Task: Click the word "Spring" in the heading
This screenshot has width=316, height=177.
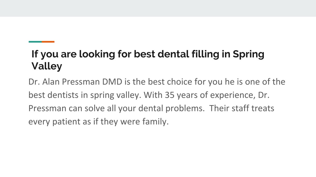Action: [x=248, y=54]
